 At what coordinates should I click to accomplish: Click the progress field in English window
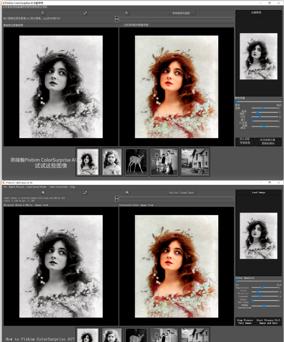176,198
